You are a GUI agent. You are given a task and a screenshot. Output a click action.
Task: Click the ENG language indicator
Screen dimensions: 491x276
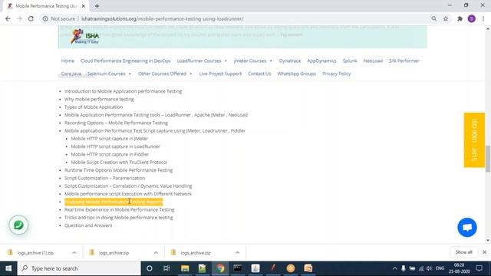(440, 268)
